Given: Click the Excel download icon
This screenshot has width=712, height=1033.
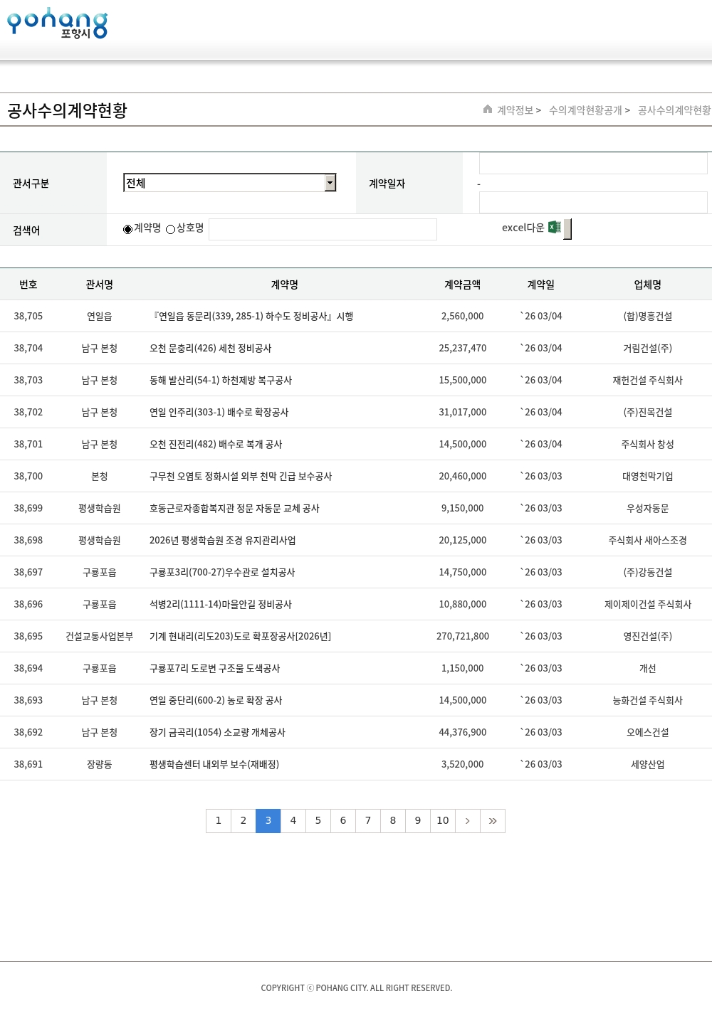Looking at the screenshot, I should 555,228.
